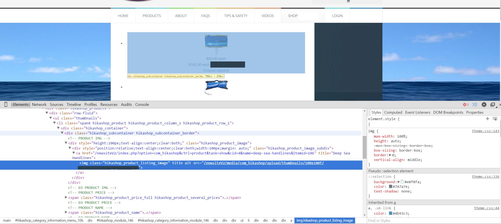501x224 pixels.
Task: Open the Audits panel tab
Action: point(126,105)
